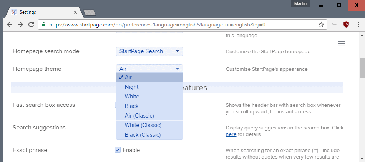Select the Air (Classic) theme
Image resolution: width=365 pixels, height=162 pixels.
pos(150,116)
